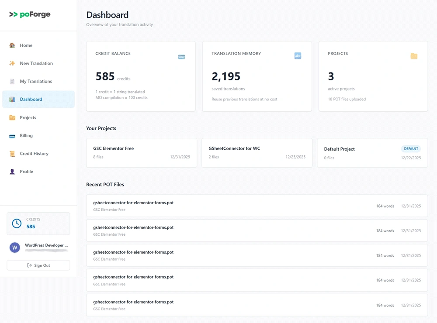
Task: Click the sidebar Credits 585 widget
Action: point(38,223)
